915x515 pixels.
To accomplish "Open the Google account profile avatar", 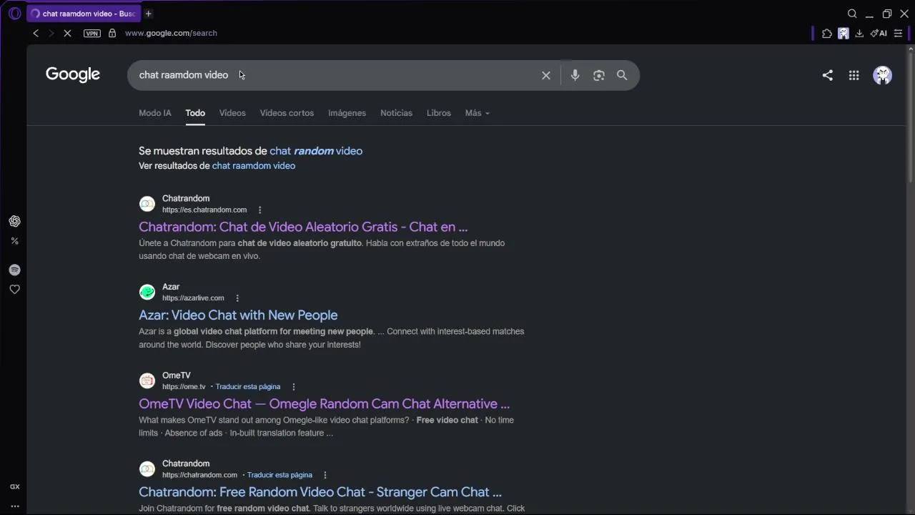I will pos(883,75).
